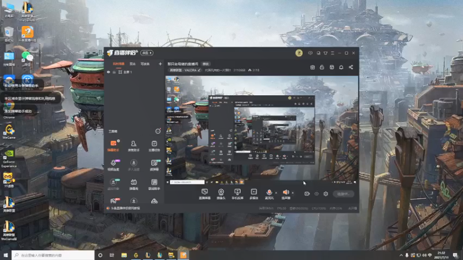Toggle the lock of 全屏1 source
The width and height of the screenshot is (463, 260).
coord(114,72)
